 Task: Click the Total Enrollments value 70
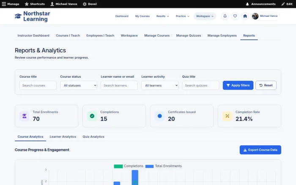pyautogui.click(x=36, y=119)
